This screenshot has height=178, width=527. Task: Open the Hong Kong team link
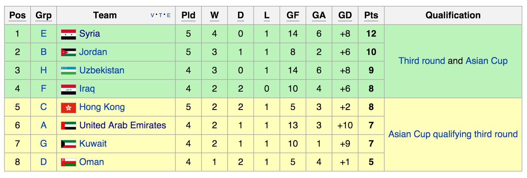102,107
